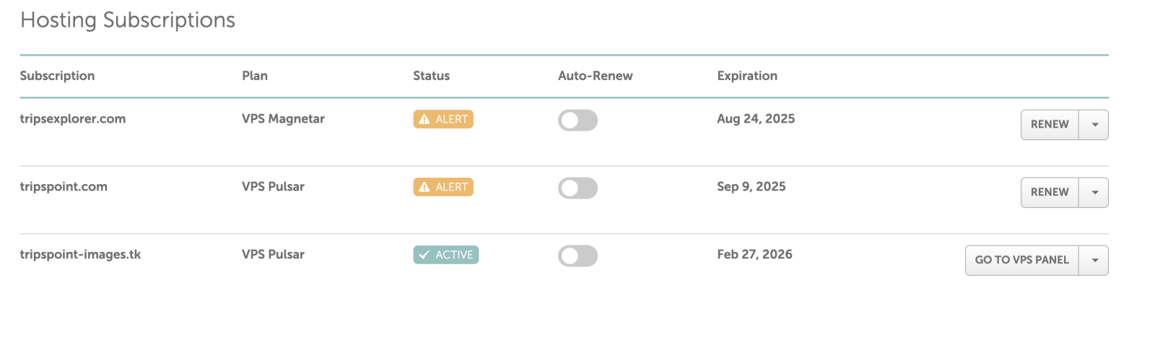Image resolution: width=1155 pixels, height=340 pixels.
Task: Click the Expiration column header
Action: (x=747, y=76)
